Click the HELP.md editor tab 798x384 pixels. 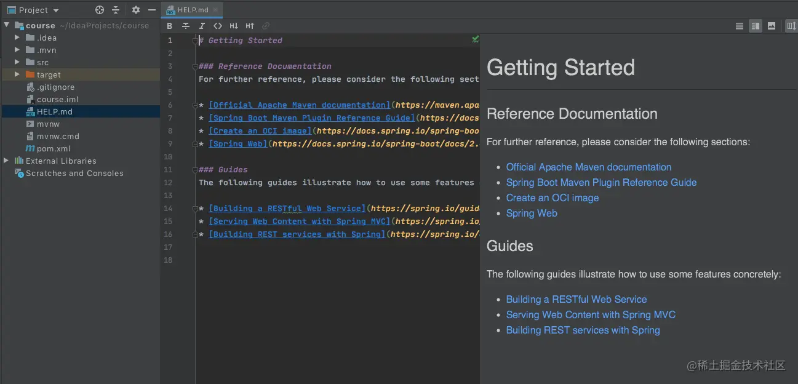coord(193,10)
